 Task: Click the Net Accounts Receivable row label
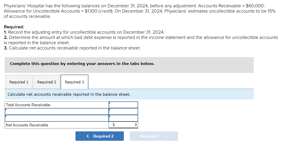coord(27,125)
